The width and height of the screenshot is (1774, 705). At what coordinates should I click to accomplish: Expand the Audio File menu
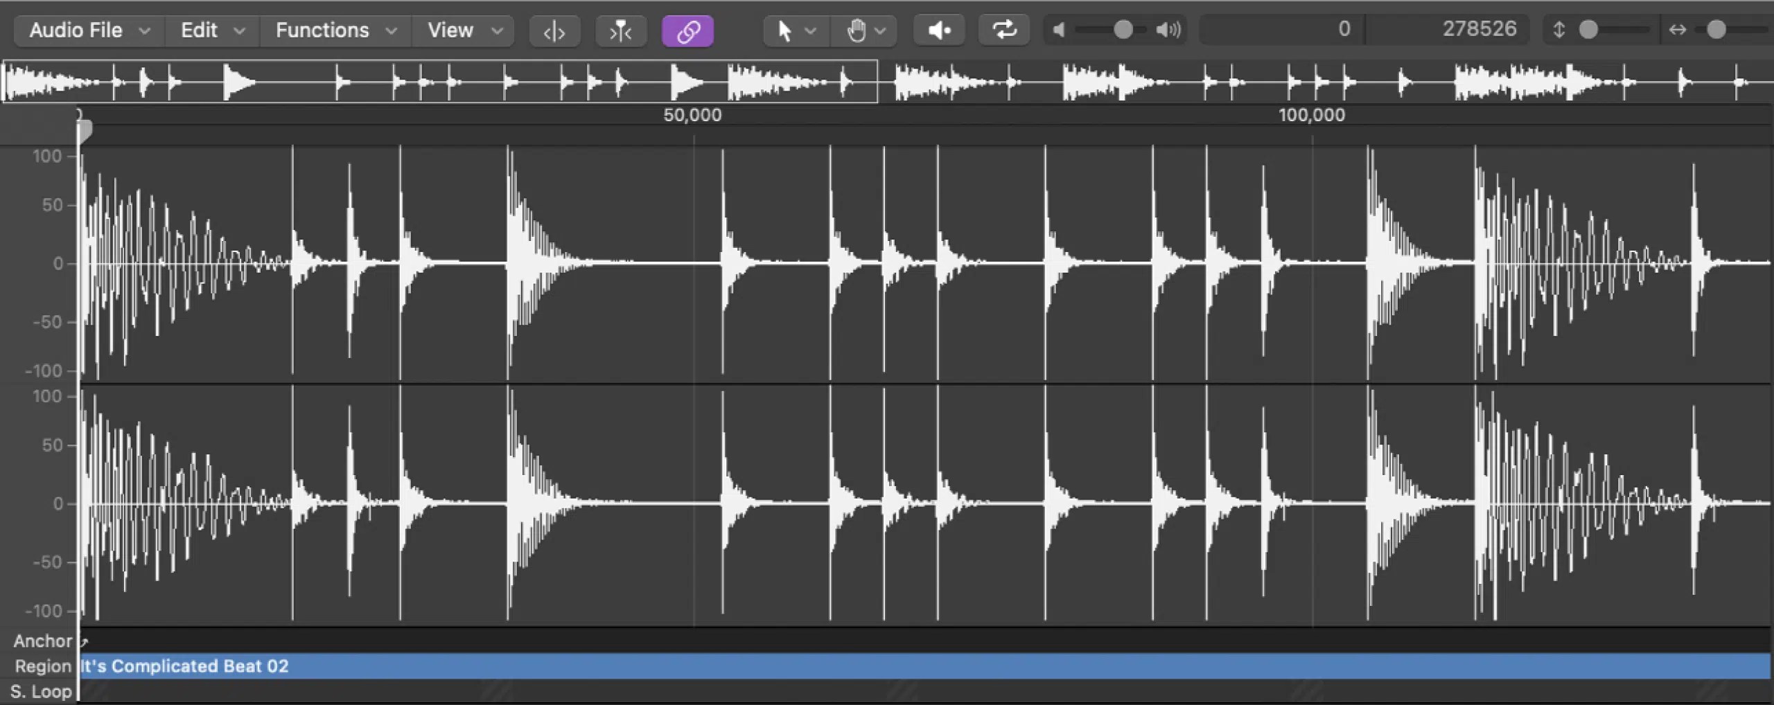point(87,30)
